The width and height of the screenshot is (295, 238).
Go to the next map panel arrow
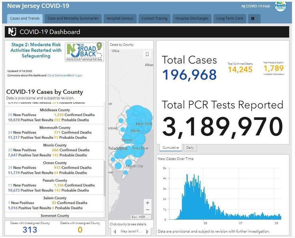[147, 232]
